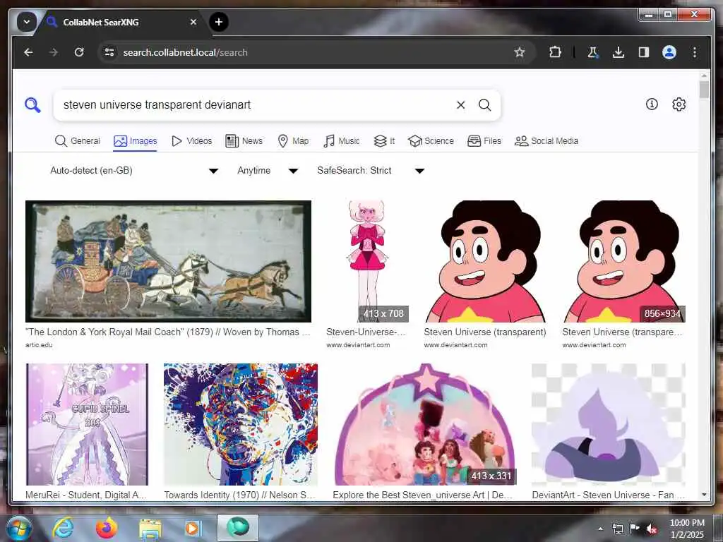Open the info about page icon
Screen dimensions: 723x542
pyautogui.click(x=652, y=104)
